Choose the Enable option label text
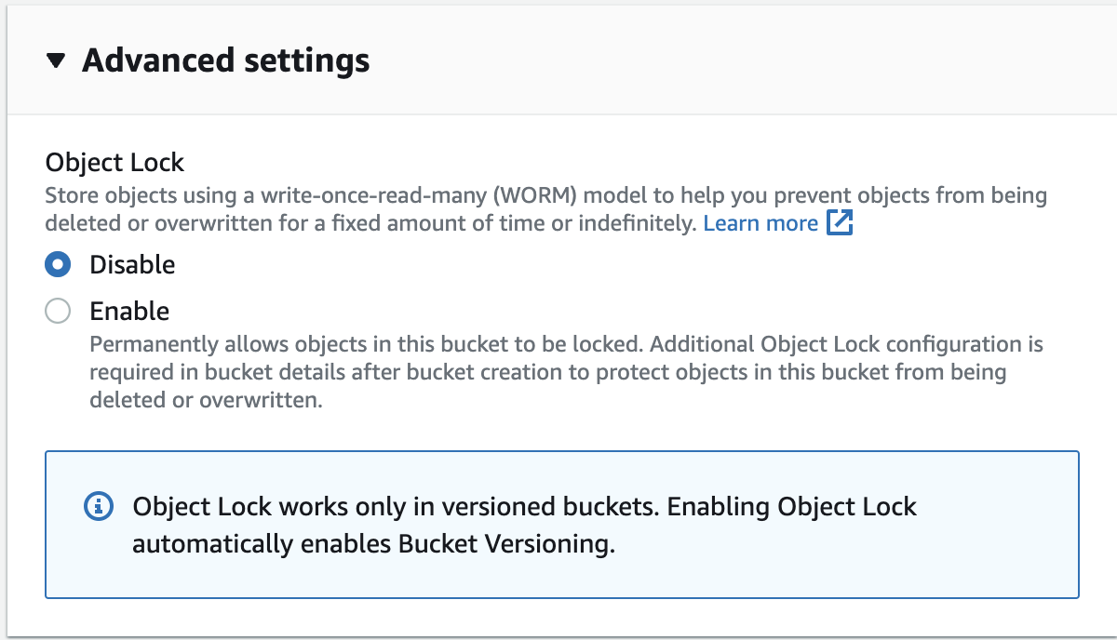The image size is (1117, 640). click(x=129, y=311)
